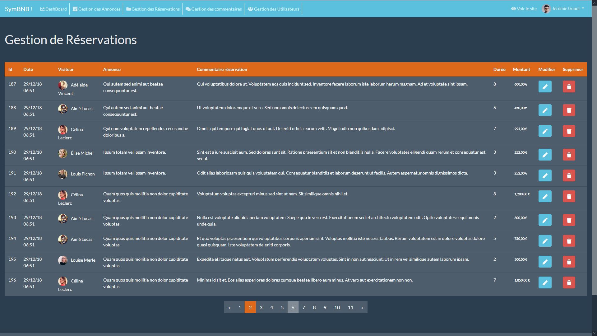Image resolution: width=597 pixels, height=336 pixels.
Task: Delete reservation 196 with trash button
Action: 569,282
